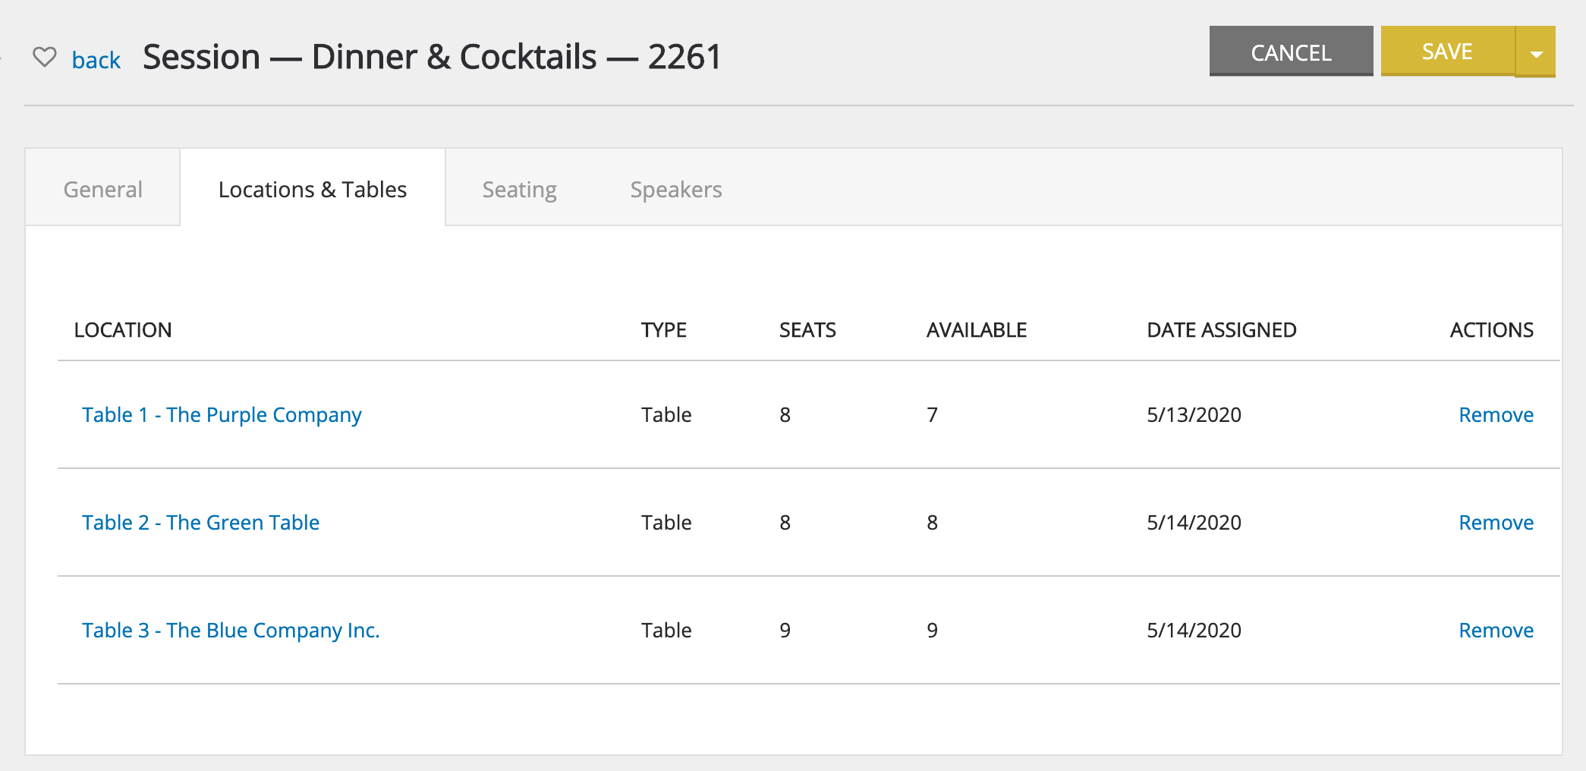The height and width of the screenshot is (771, 1586).
Task: Click the SEATS column header
Action: click(807, 330)
